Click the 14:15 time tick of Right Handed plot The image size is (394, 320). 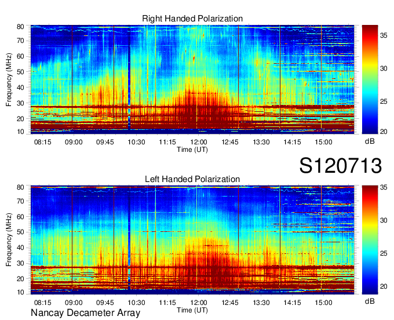coord(292,142)
